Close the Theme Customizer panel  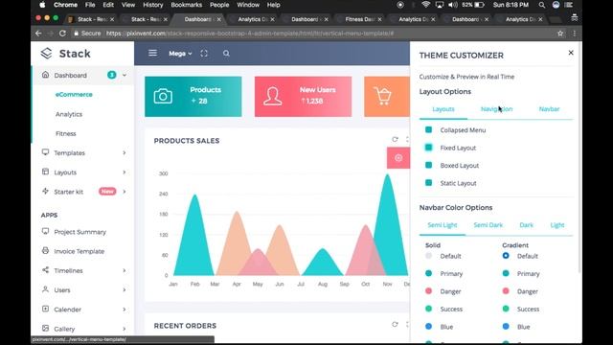coord(571,53)
